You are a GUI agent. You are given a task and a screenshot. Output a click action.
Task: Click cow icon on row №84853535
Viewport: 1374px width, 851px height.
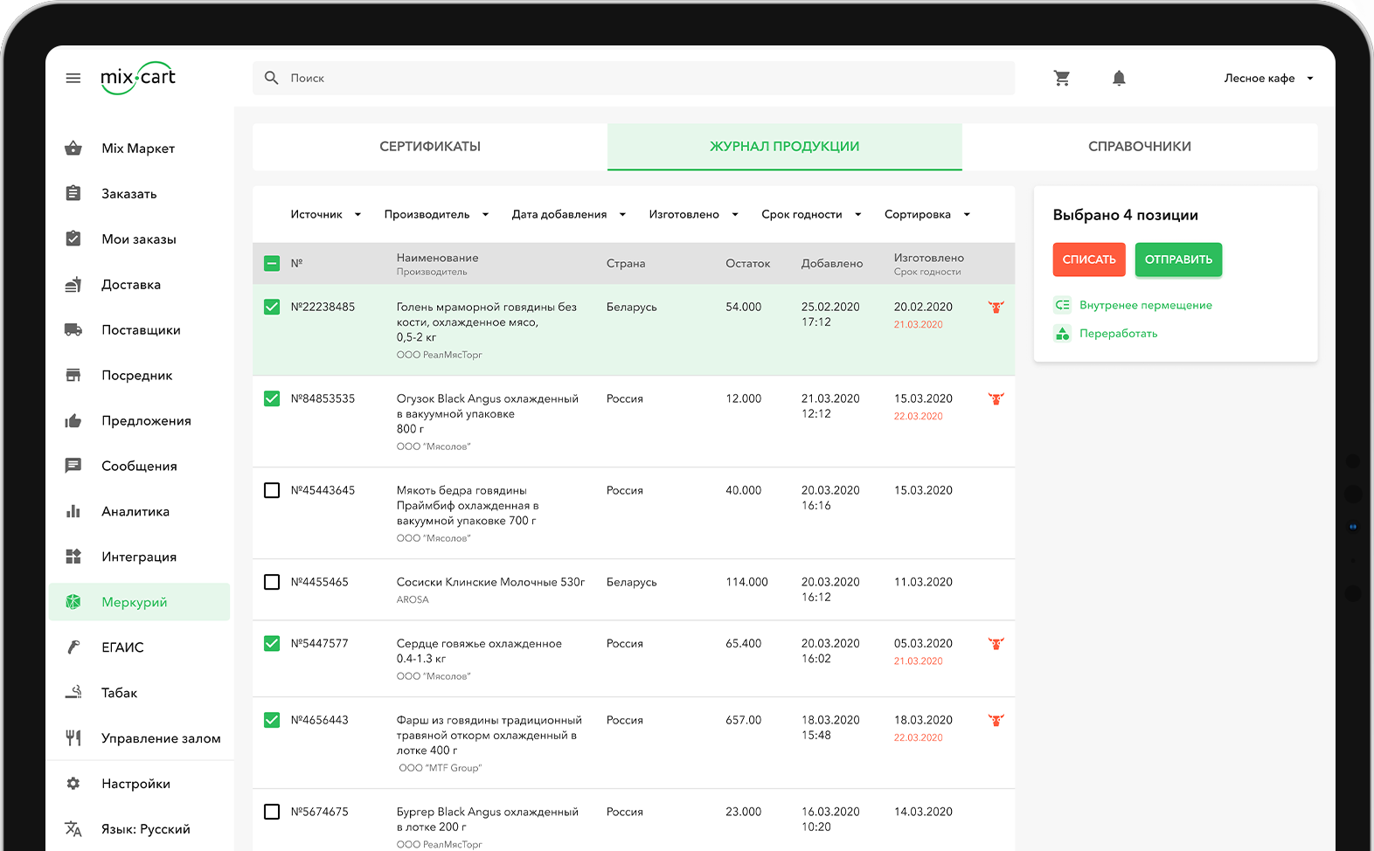tap(996, 398)
